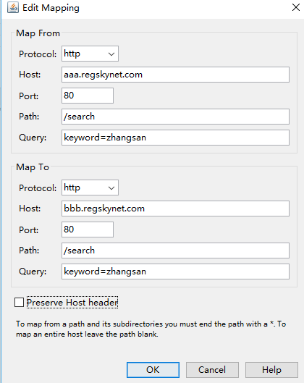The width and height of the screenshot is (304, 383).
Task: Click the Preserve Host header label
Action: pos(72,303)
